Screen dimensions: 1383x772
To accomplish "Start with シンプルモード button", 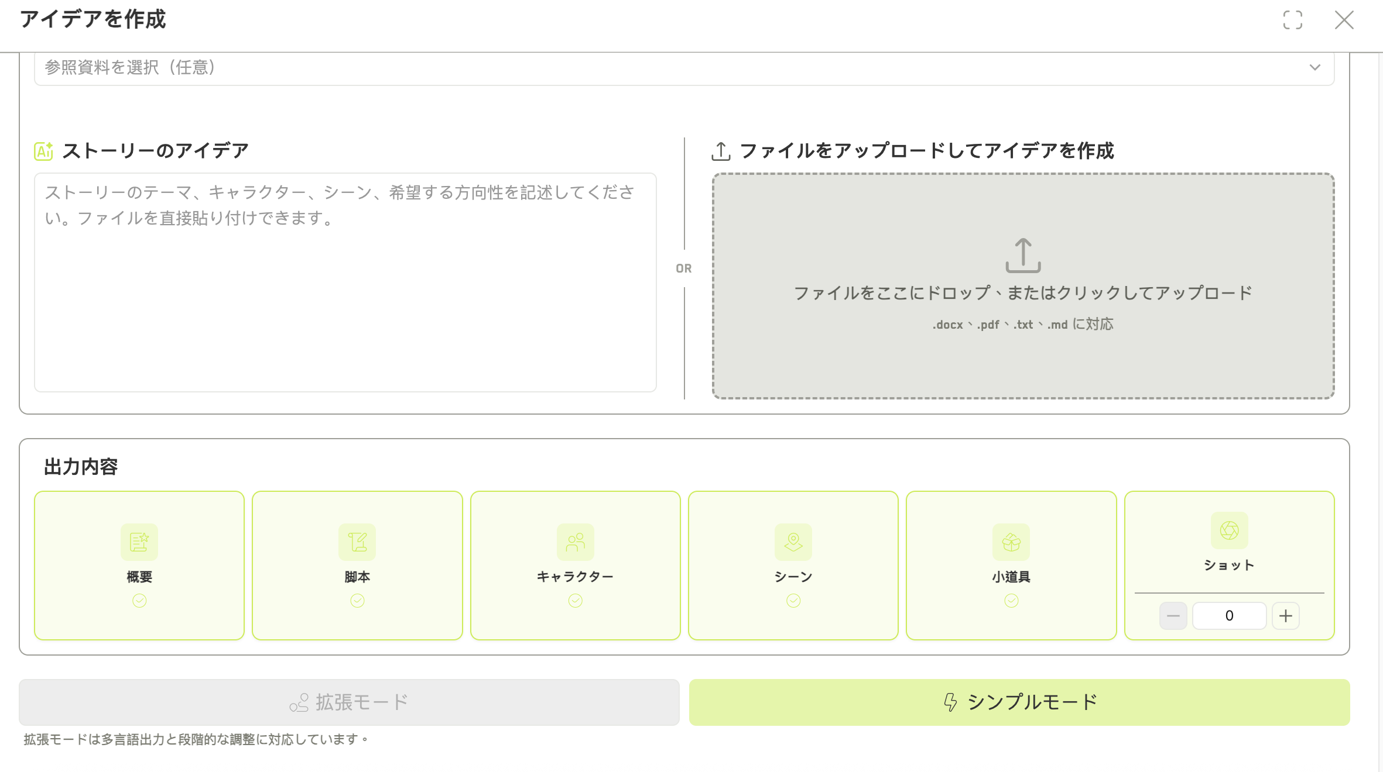I will [x=1019, y=702].
